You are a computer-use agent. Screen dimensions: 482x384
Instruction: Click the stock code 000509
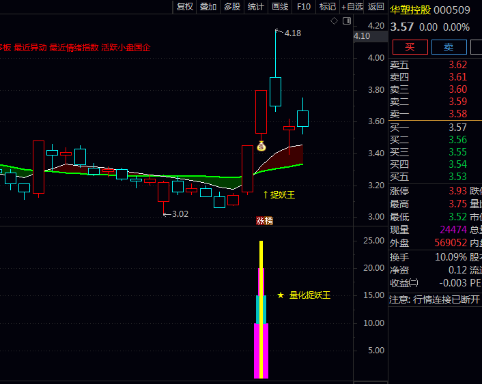point(452,10)
